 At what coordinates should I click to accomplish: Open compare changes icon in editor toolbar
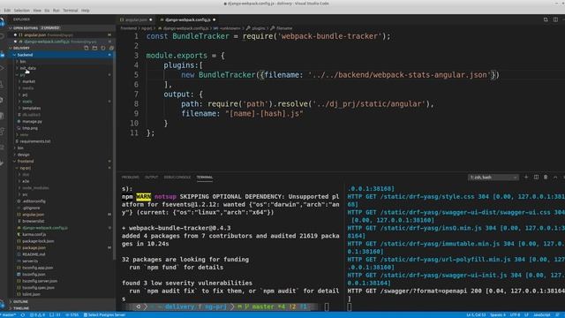pos(546,19)
